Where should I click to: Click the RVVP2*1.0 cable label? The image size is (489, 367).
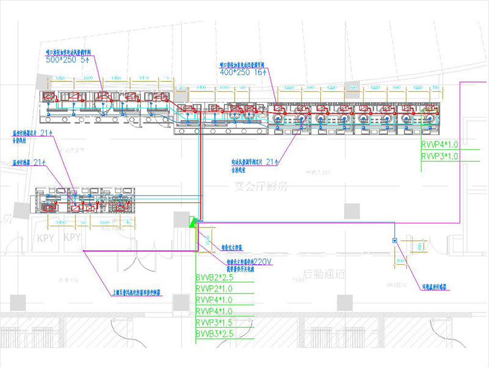tap(215, 289)
